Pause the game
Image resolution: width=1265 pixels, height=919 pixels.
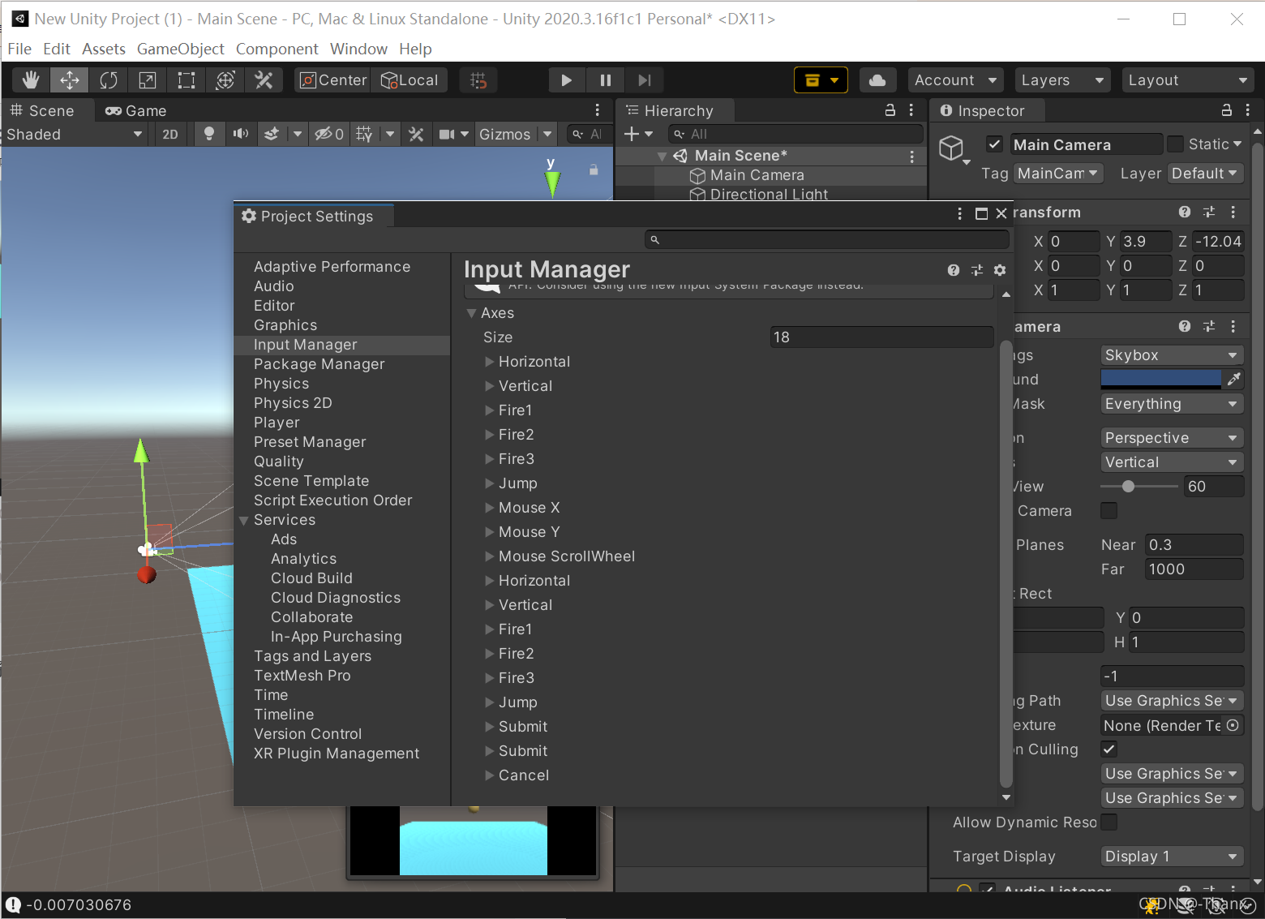pos(605,80)
